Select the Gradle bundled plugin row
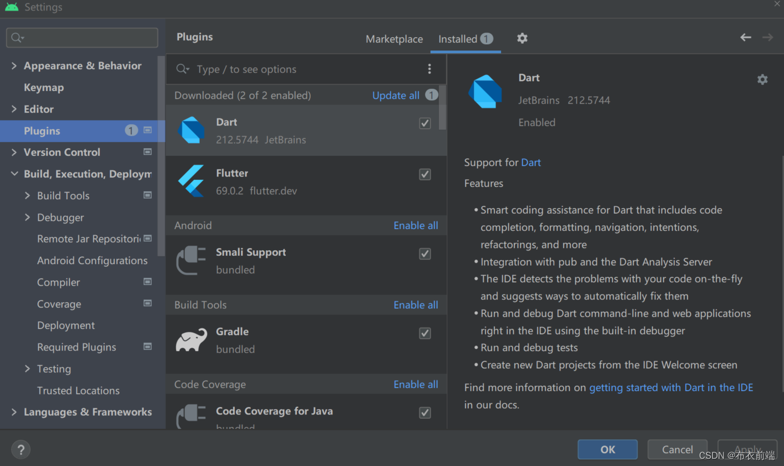Screen dimensions: 784x466 point(306,340)
